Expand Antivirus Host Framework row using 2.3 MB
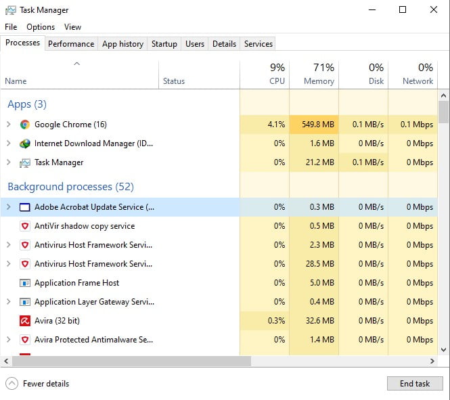The height and width of the screenshot is (400, 450). (9, 245)
